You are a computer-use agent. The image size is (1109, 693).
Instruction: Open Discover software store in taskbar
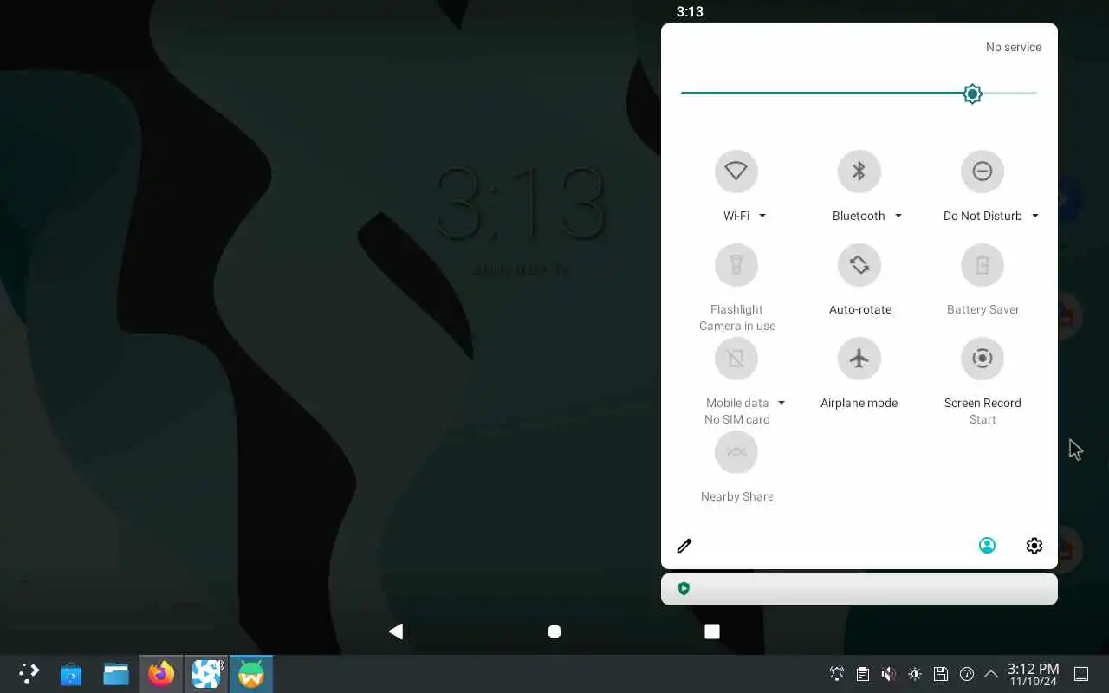(x=71, y=673)
